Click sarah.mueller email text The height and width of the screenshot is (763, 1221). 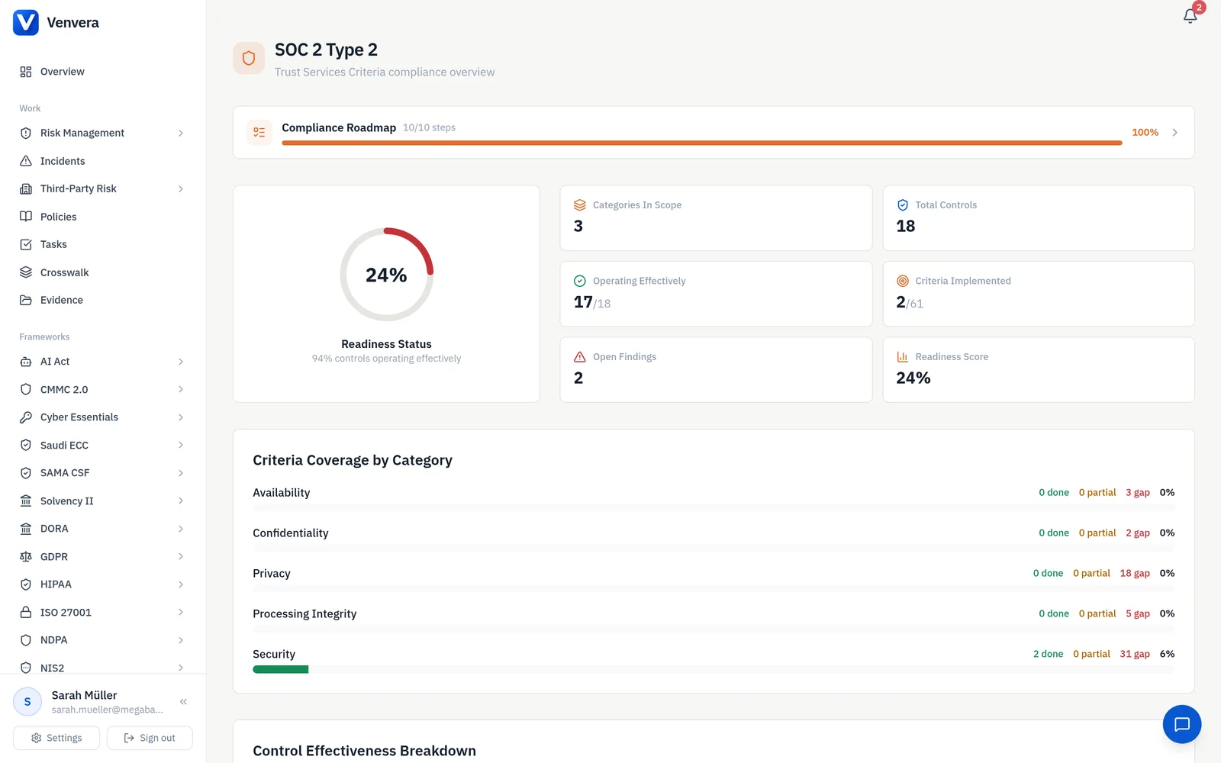click(108, 710)
